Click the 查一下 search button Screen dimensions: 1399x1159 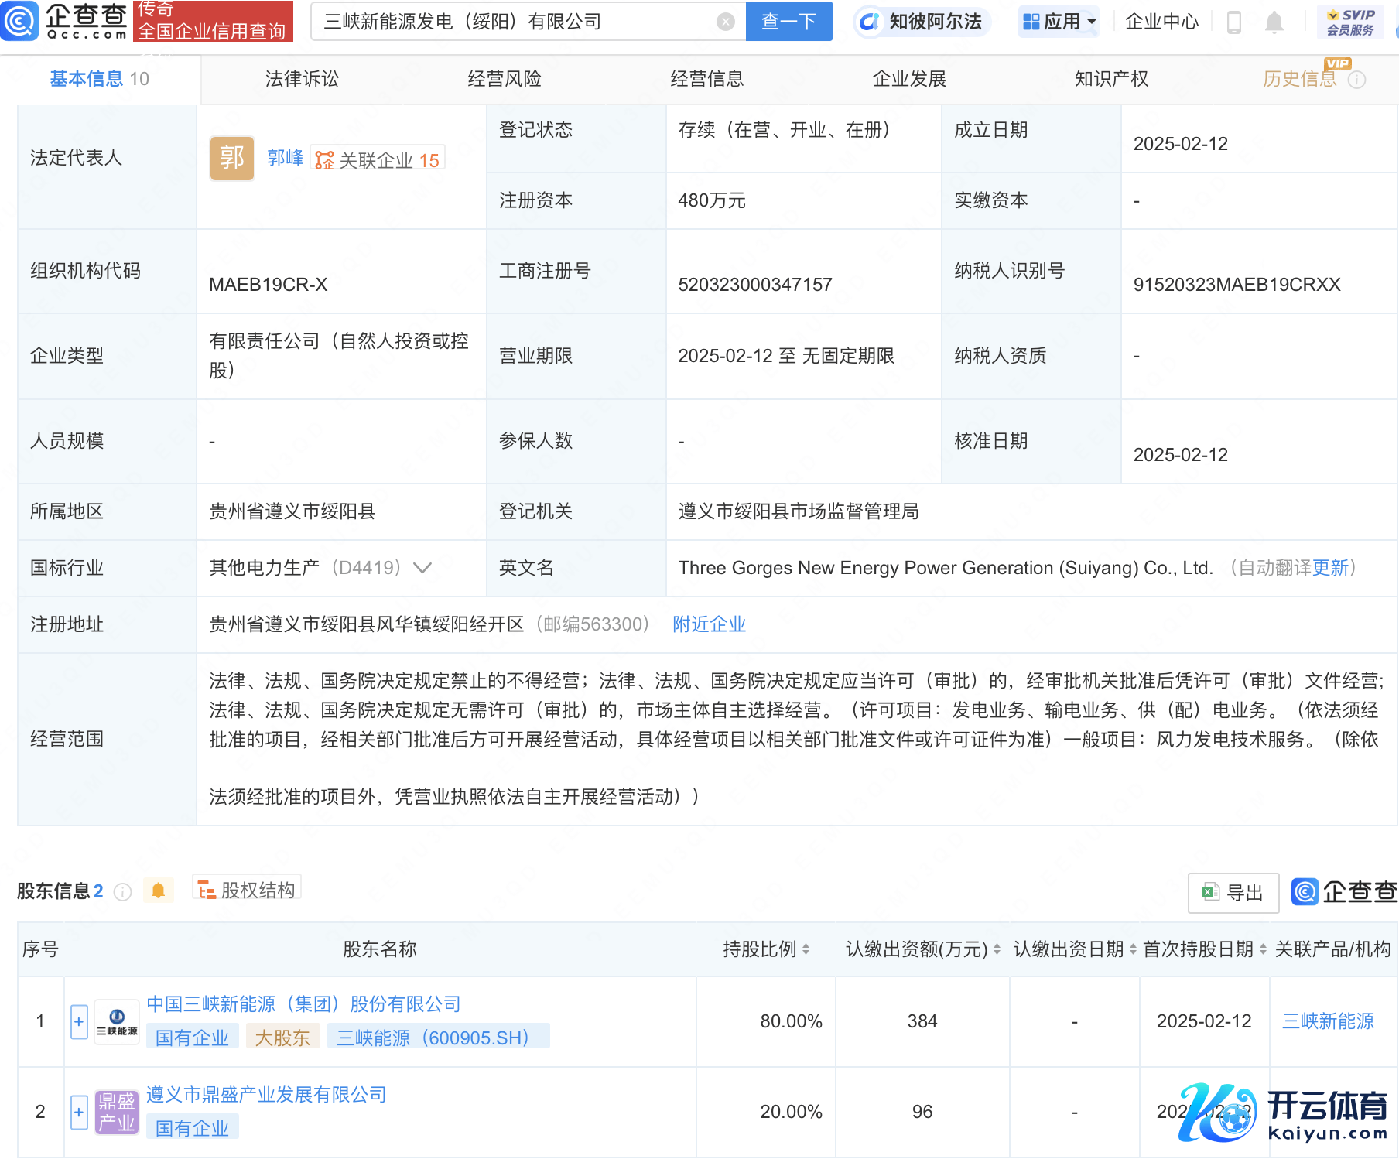click(x=788, y=22)
